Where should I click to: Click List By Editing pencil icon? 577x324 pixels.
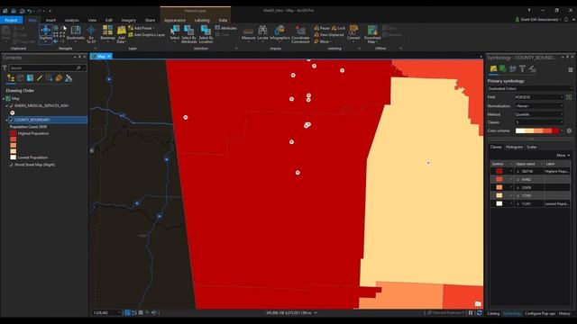[40, 78]
